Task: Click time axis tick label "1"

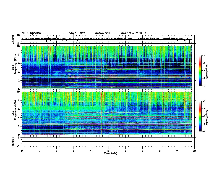Action: pos(39,151)
